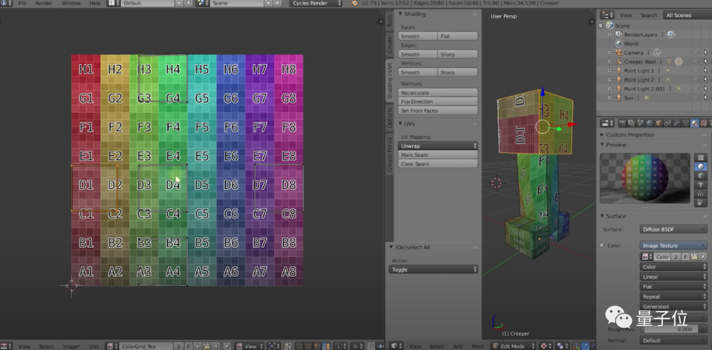This screenshot has height=350, width=712.
Task: Click the Mark Seam button
Action: [438, 155]
